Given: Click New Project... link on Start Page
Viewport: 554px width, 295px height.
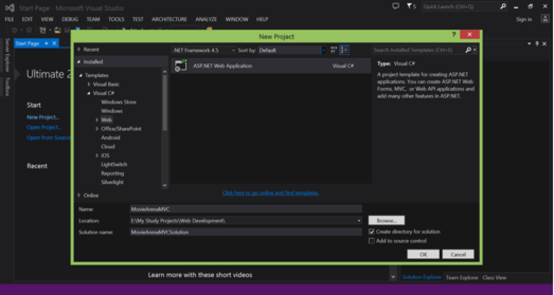Looking at the screenshot, I should click(x=43, y=117).
